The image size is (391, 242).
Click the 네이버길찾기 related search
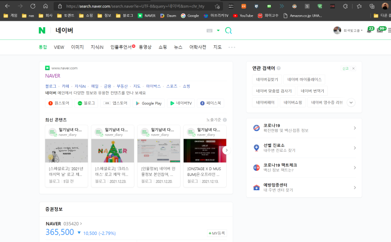(x=267, y=80)
